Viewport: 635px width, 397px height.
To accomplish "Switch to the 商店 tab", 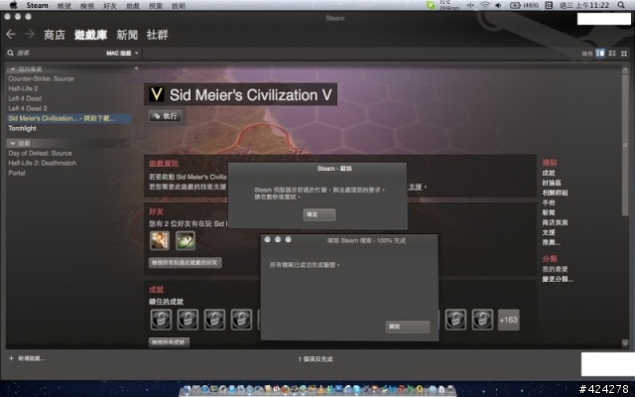I will point(55,35).
